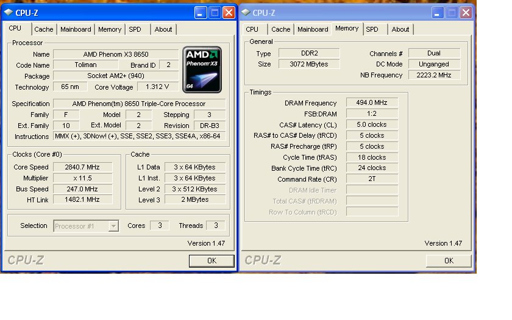
Task: Click the Technology value 65 nm
Action: pyautogui.click(x=70, y=87)
